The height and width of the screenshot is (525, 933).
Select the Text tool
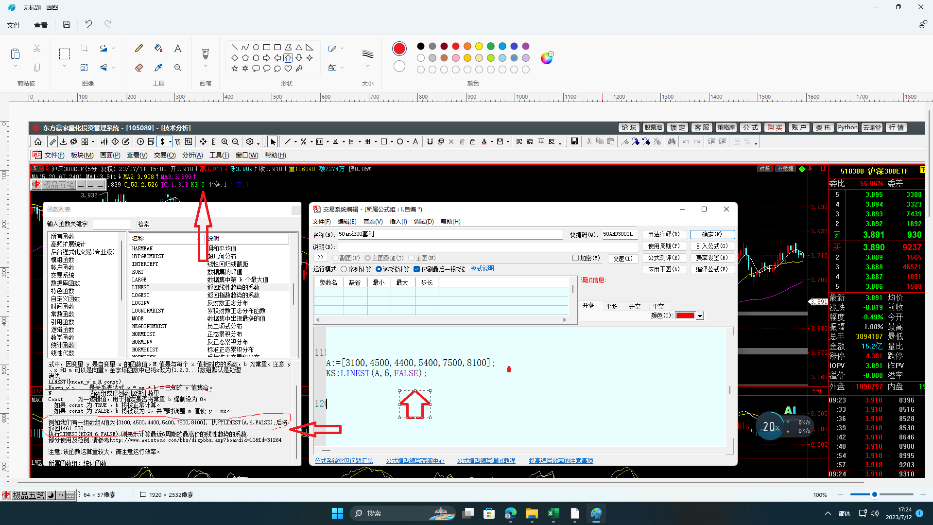point(178,48)
